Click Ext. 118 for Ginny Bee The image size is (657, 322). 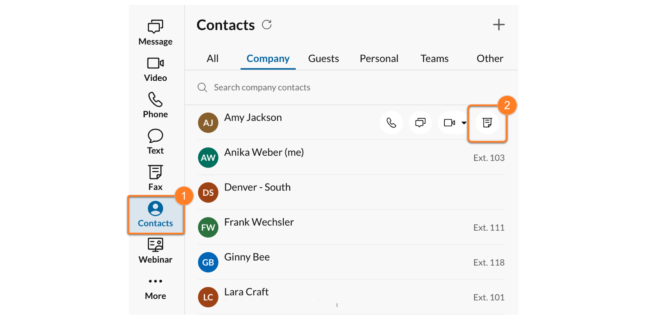pos(489,262)
